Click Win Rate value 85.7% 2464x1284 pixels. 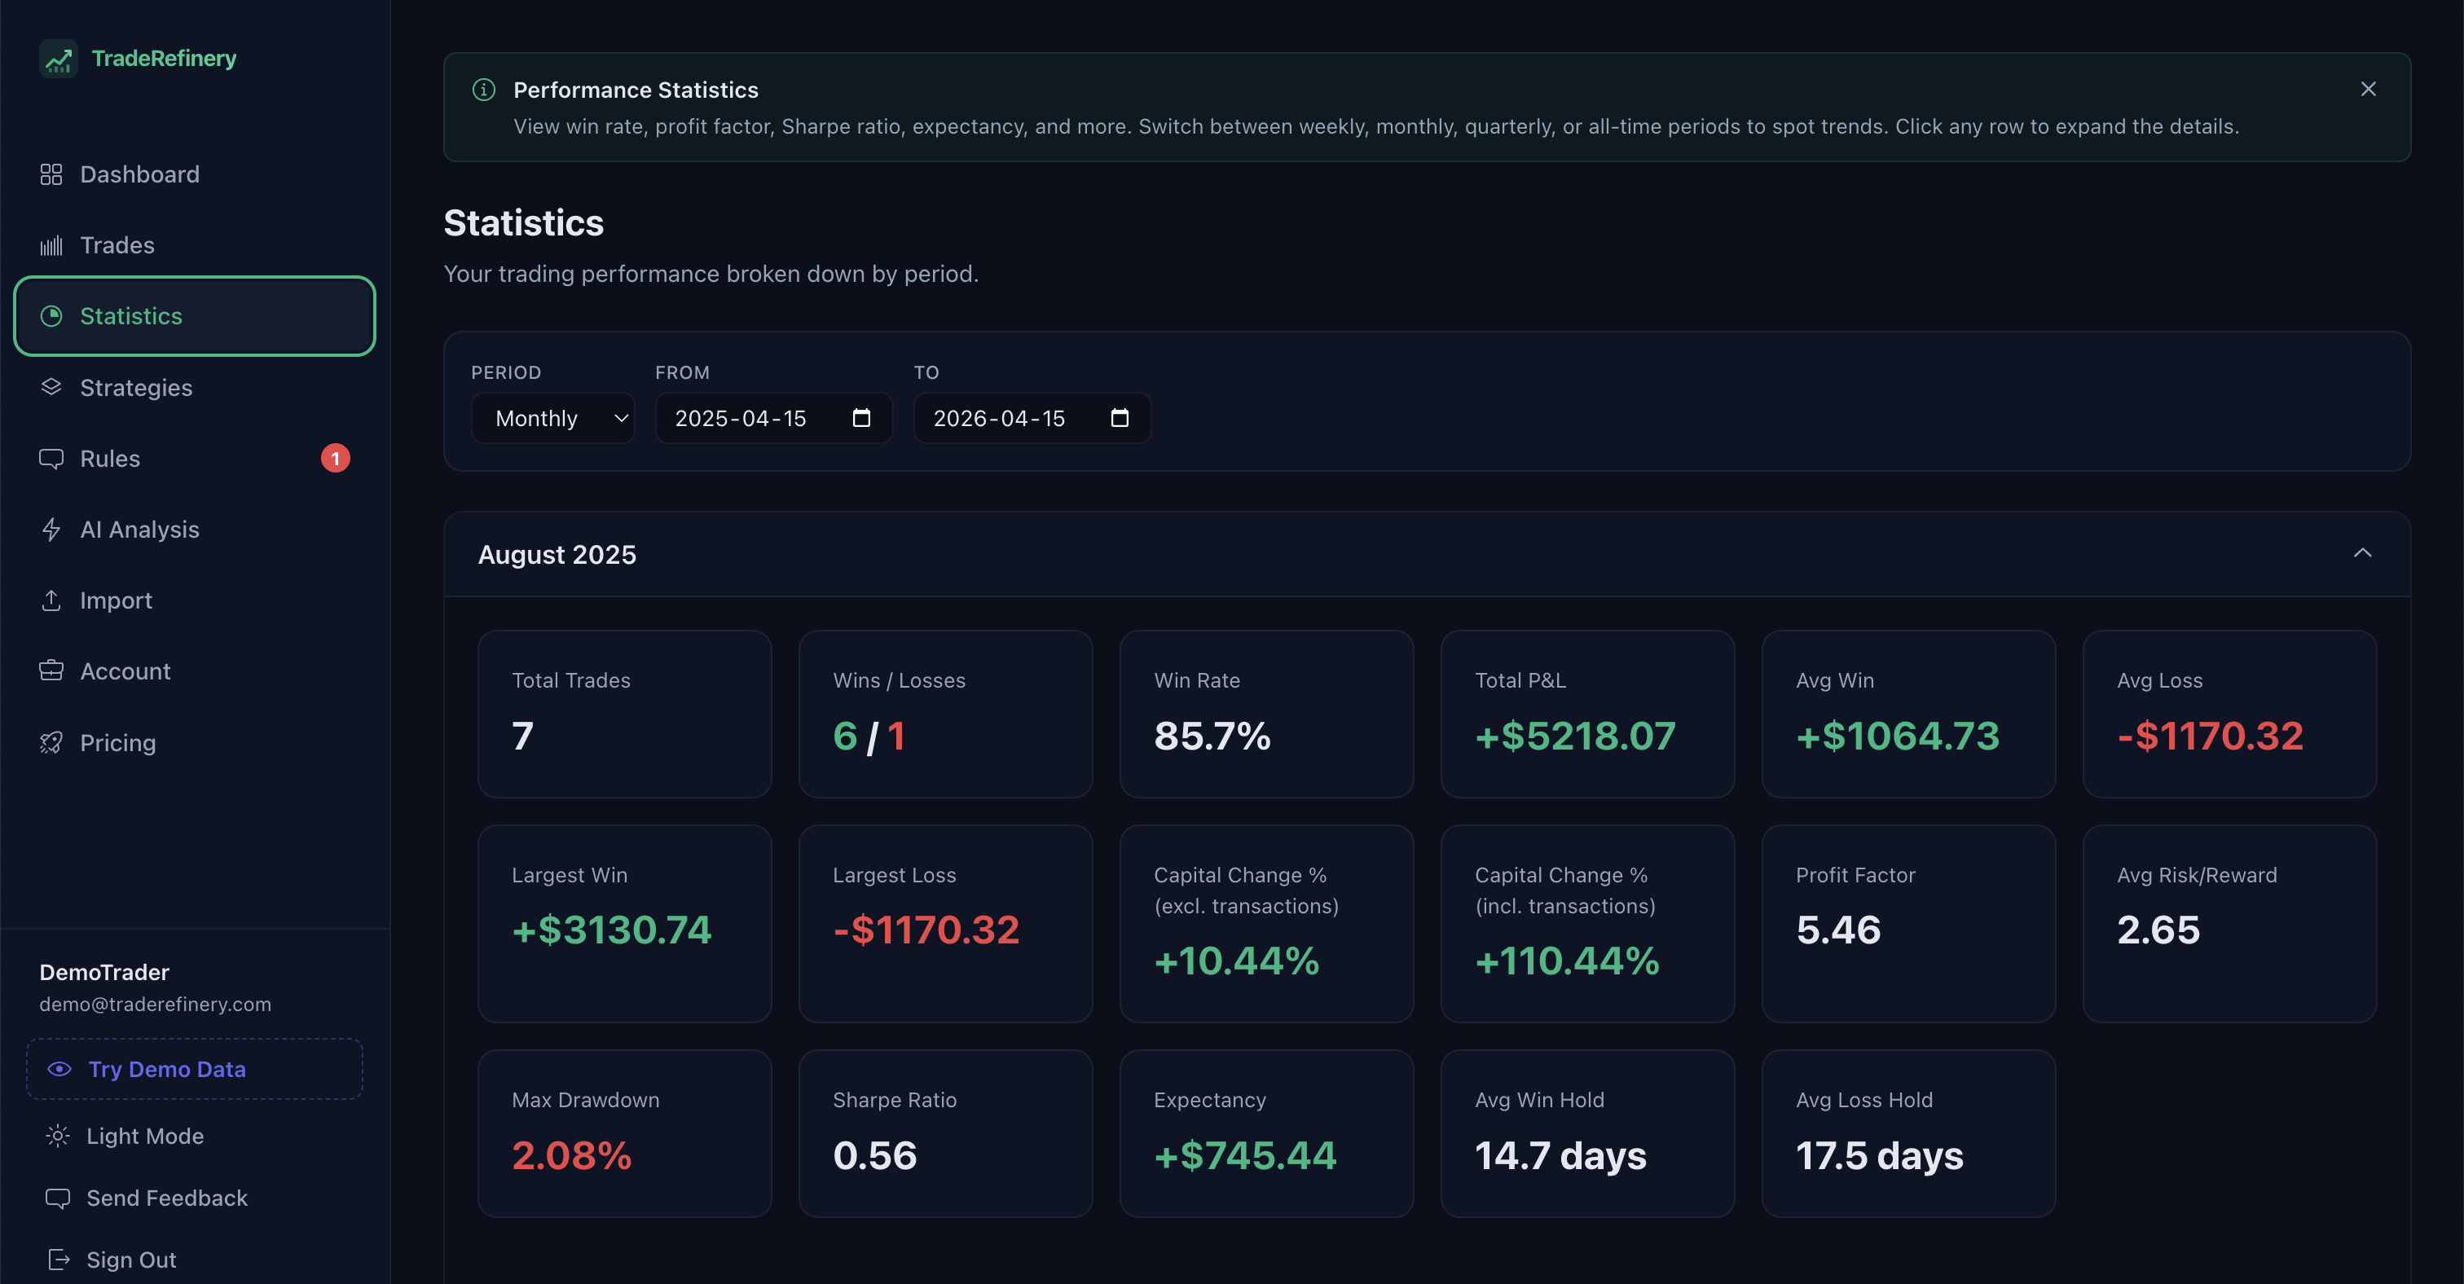click(1212, 737)
